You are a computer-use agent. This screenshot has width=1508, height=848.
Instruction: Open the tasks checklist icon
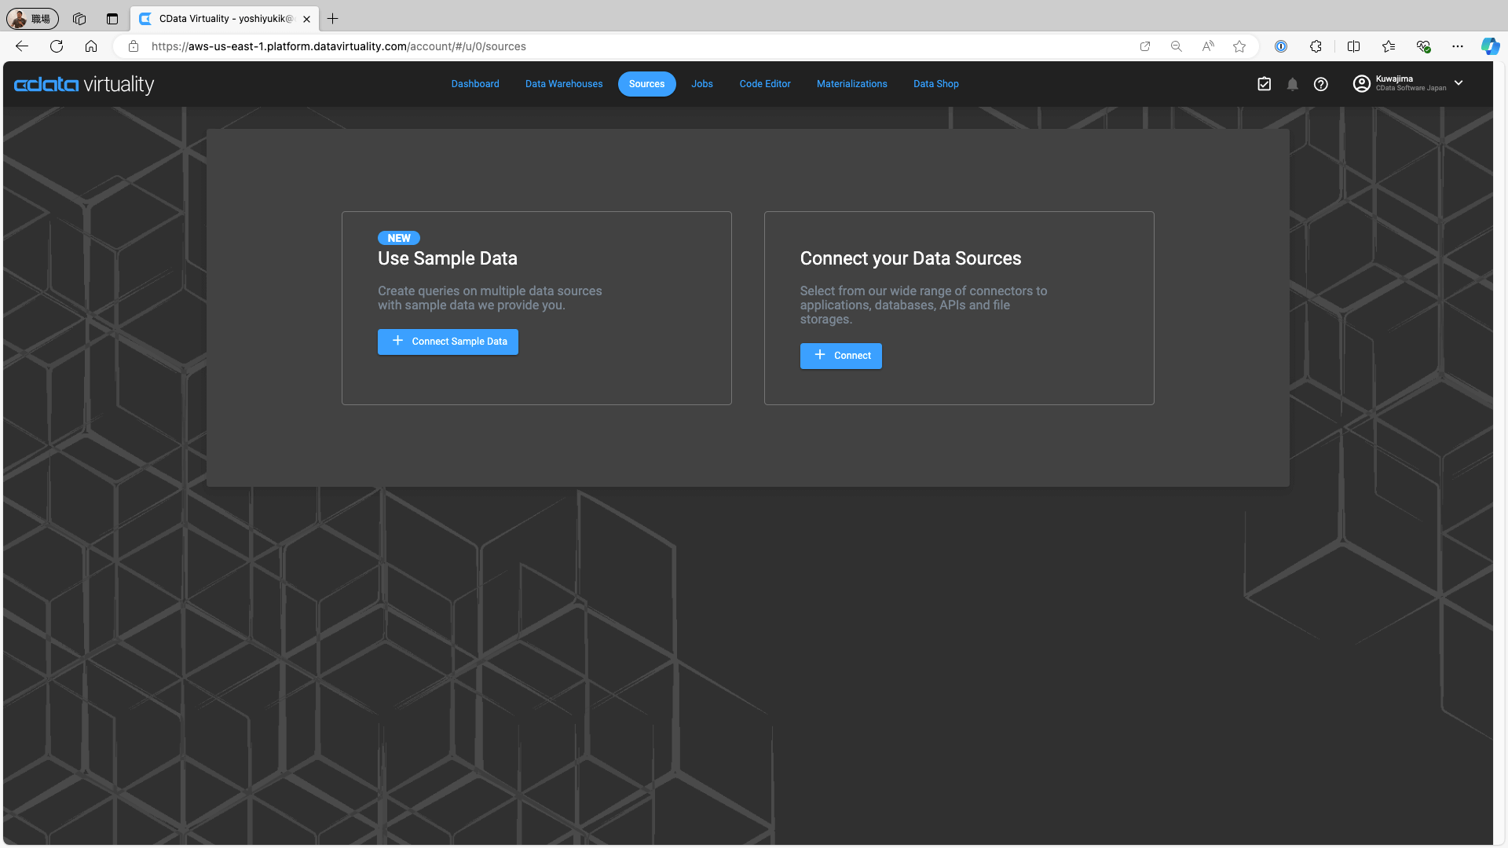(1264, 84)
